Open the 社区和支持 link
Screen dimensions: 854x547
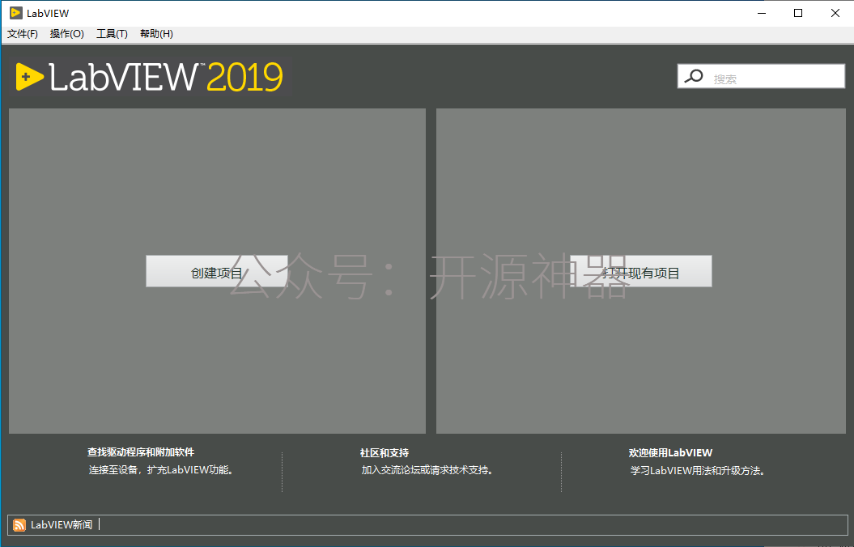(385, 453)
